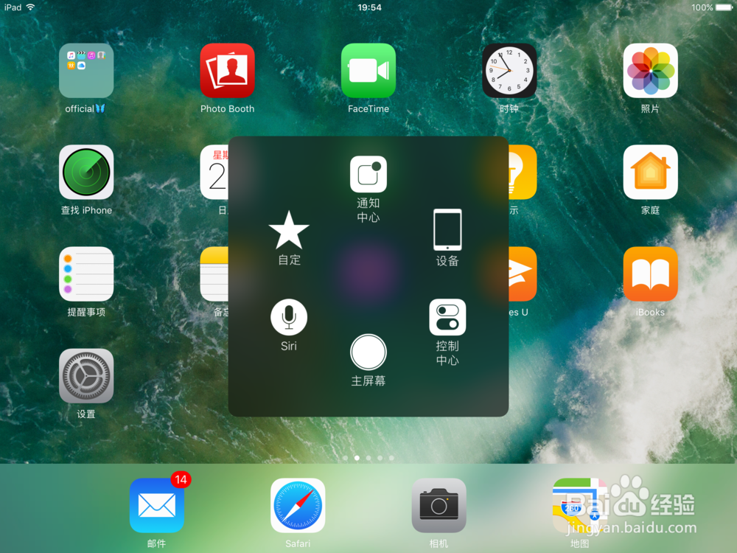Viewport: 737px width, 553px height.
Task: Tap the Wi-Fi status icon
Action: pyautogui.click(x=31, y=7)
